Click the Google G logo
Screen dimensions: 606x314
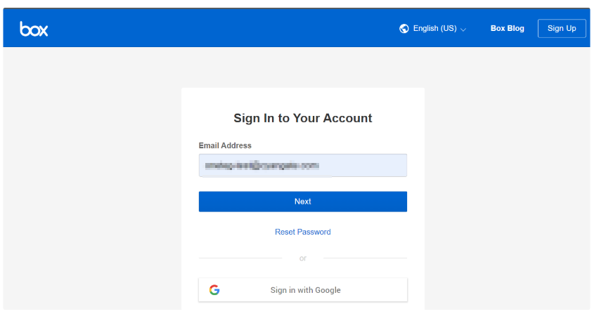(x=214, y=290)
